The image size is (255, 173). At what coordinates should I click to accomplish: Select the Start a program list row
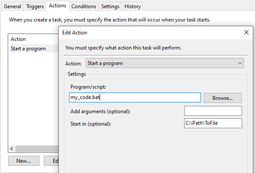tap(34, 49)
